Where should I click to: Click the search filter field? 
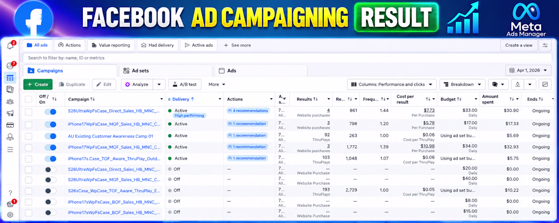[x=287, y=58]
